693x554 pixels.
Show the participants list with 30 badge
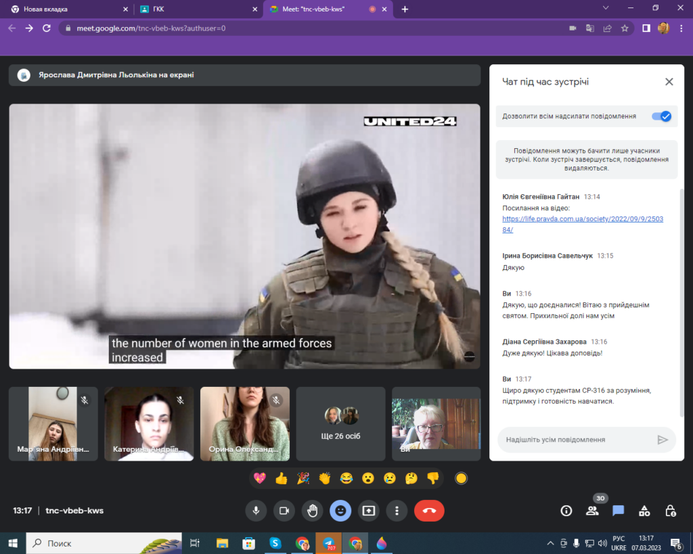(x=592, y=511)
